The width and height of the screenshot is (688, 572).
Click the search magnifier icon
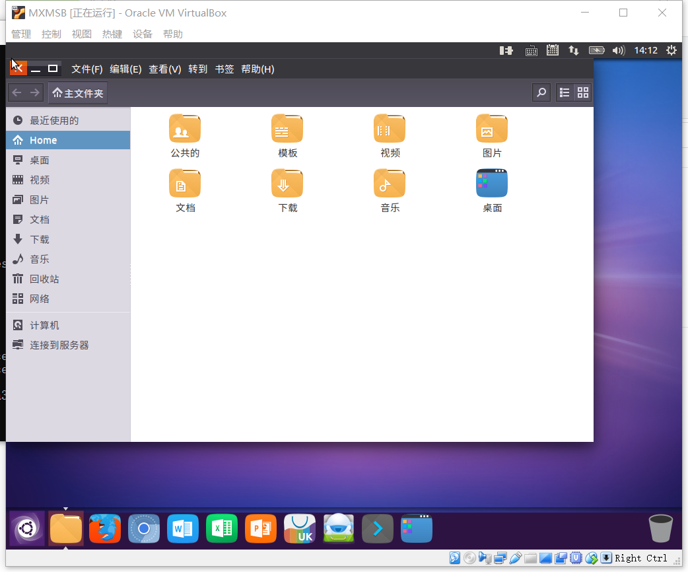tap(541, 92)
